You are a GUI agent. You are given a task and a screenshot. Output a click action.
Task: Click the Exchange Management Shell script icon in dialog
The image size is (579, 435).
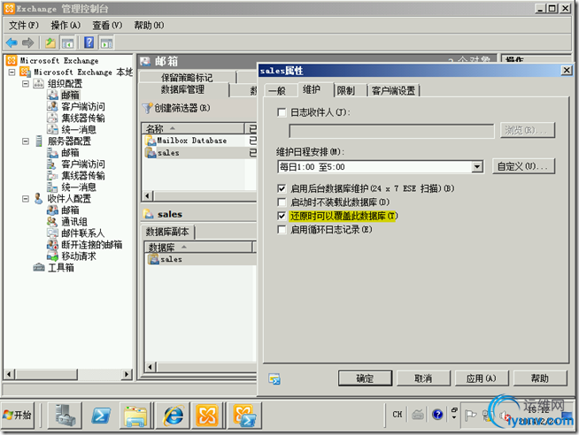pos(274,378)
